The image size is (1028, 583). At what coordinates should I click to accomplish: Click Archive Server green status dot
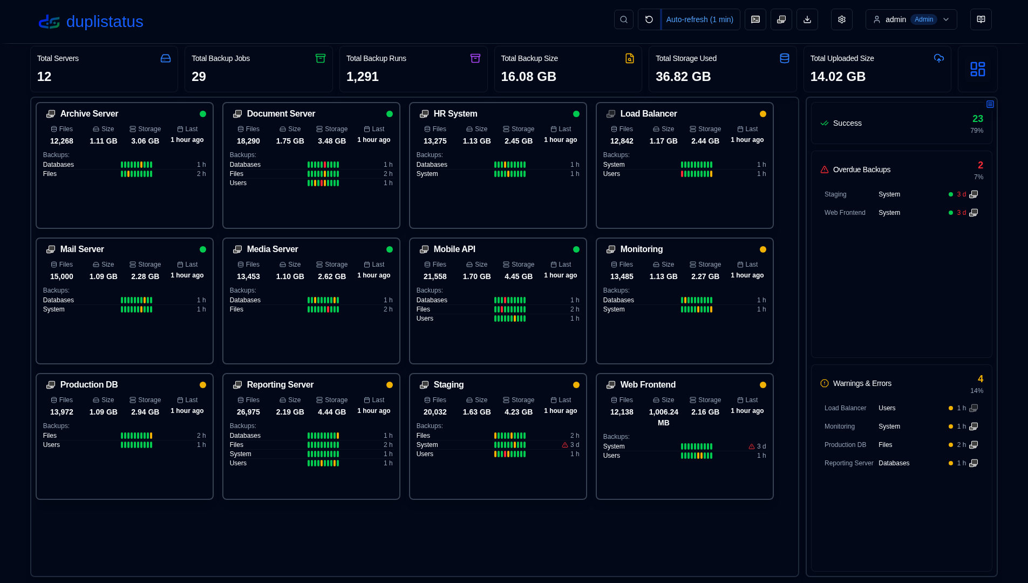coord(203,114)
